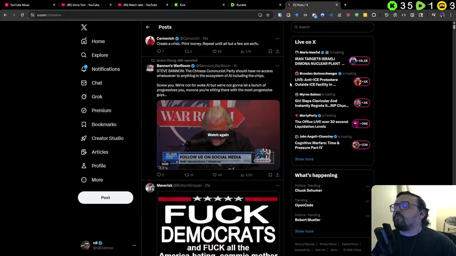Open Cernovich profile avatar
The height and width of the screenshot is (256, 456).
[150, 41]
